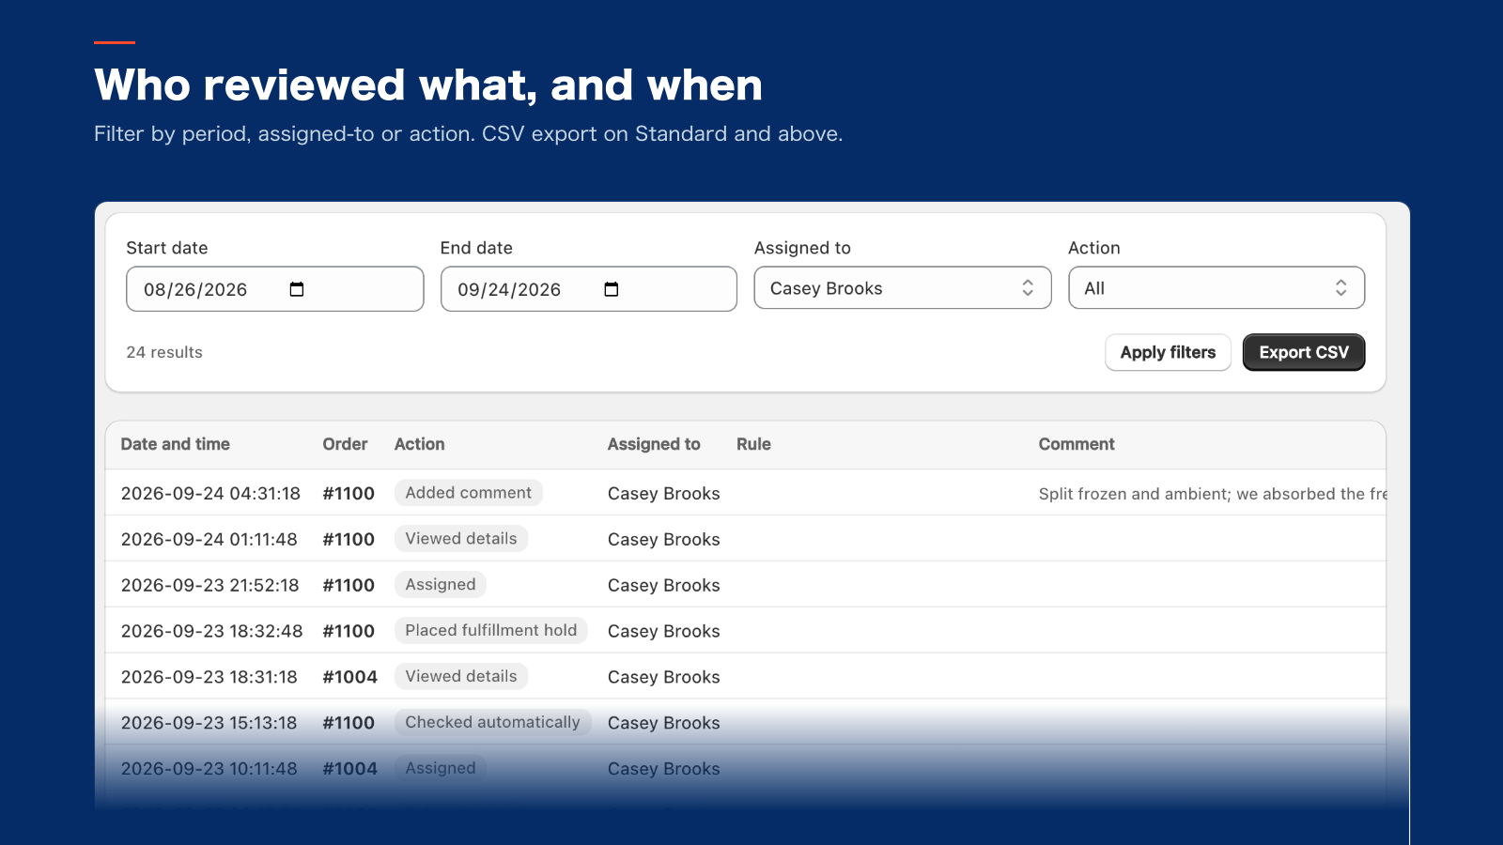Select timestamp 2026-09-24 04:31:18
Screen dimensions: 1503x845
pyautogui.click(x=210, y=494)
